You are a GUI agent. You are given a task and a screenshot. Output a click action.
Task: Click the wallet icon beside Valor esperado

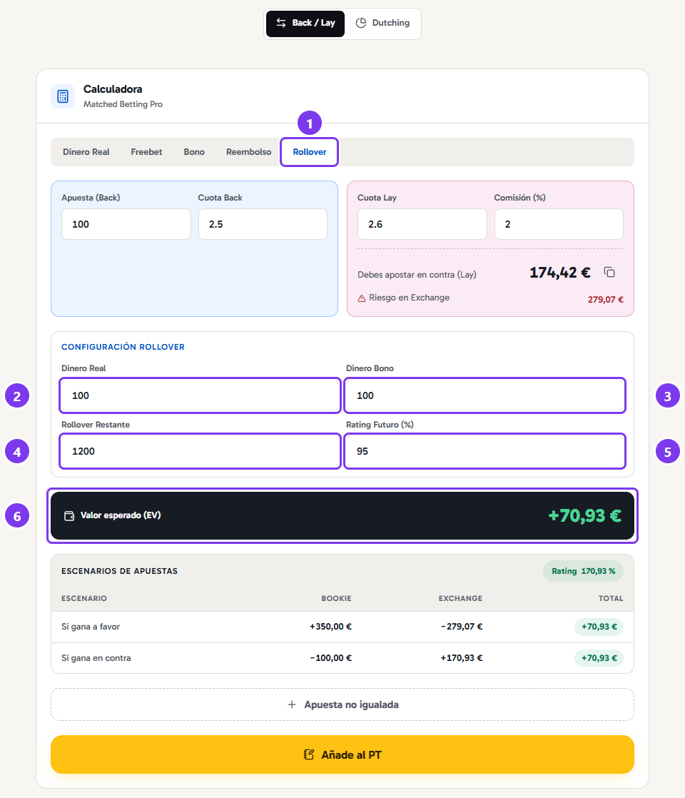69,516
